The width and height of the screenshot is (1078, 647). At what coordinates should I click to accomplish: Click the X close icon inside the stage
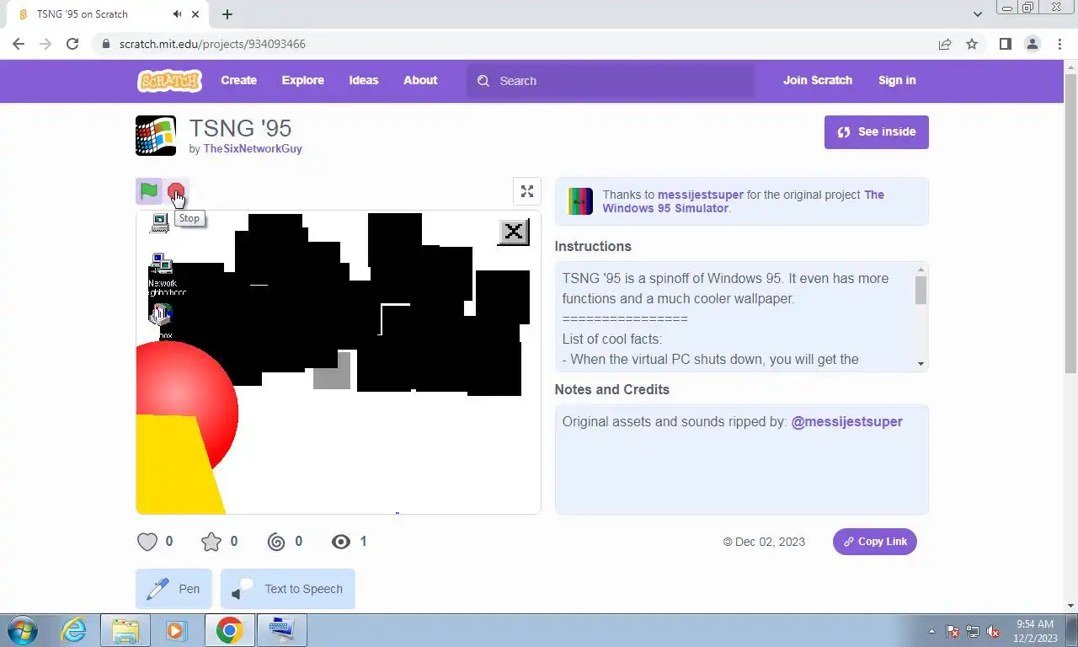pos(513,232)
